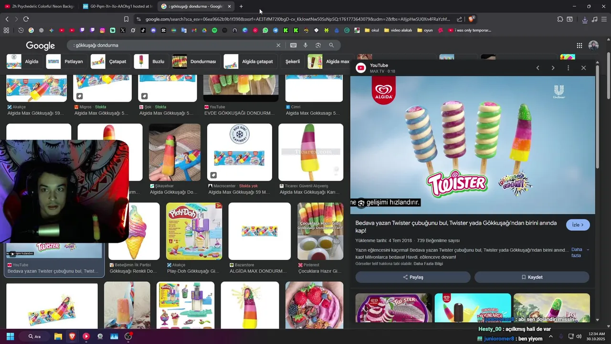Open File Explorer from taskbar
Viewport: 611px width, 344px height.
pyautogui.click(x=58, y=336)
